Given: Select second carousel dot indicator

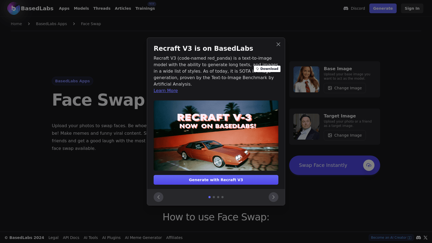Looking at the screenshot, I should pyautogui.click(x=214, y=197).
